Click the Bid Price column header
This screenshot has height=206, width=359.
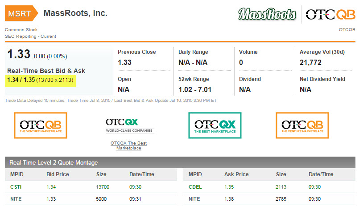(x=58, y=174)
